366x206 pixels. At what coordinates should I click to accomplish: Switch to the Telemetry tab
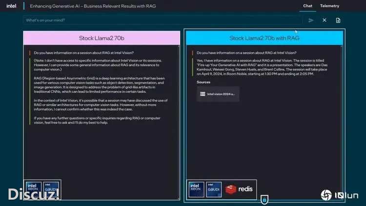(x=329, y=6)
